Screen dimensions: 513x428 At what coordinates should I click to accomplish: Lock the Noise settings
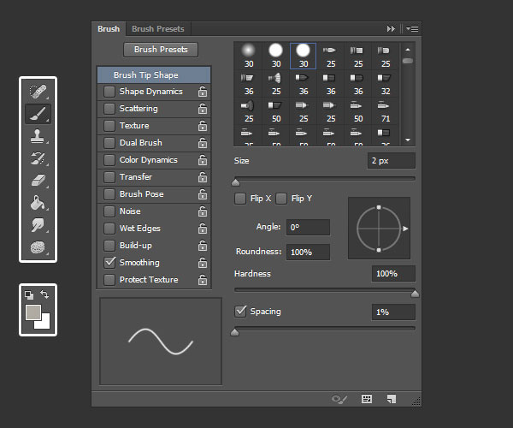coord(203,211)
